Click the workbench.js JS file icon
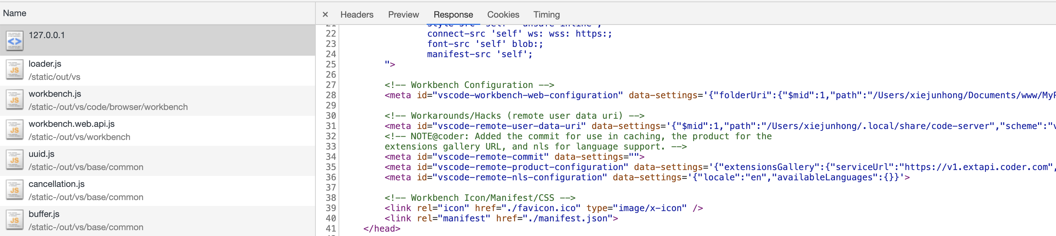 pyautogui.click(x=14, y=100)
